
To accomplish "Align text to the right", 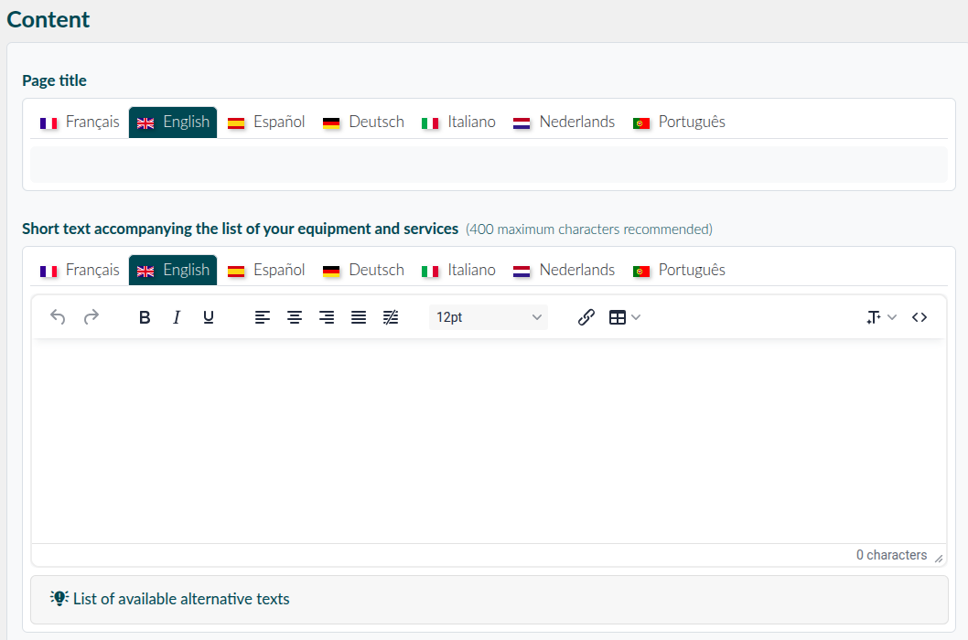I will pyautogui.click(x=327, y=317).
